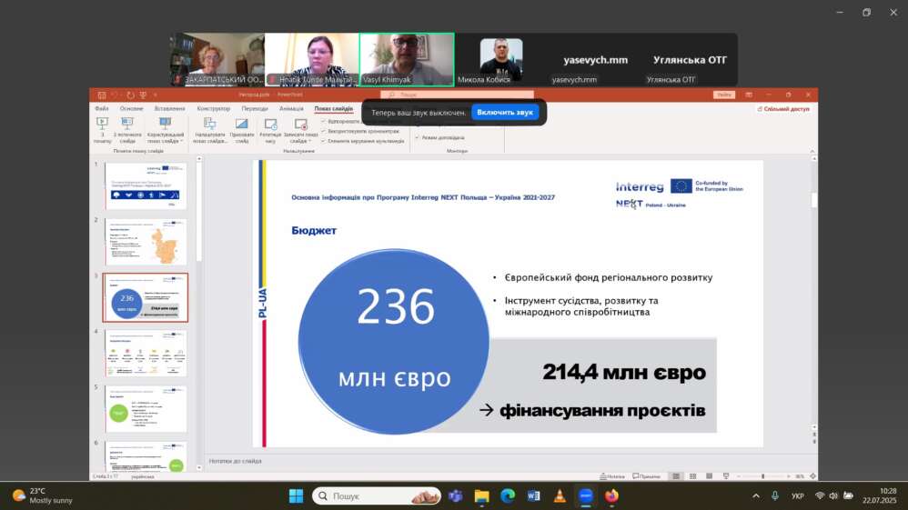The image size is (908, 510).
Task: Toggle the show media controls checkbox
Action: (x=324, y=141)
